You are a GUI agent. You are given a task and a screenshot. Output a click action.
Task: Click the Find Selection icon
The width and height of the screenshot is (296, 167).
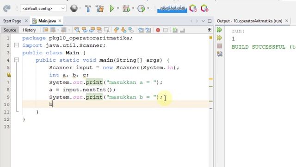pyautogui.click(x=77, y=30)
